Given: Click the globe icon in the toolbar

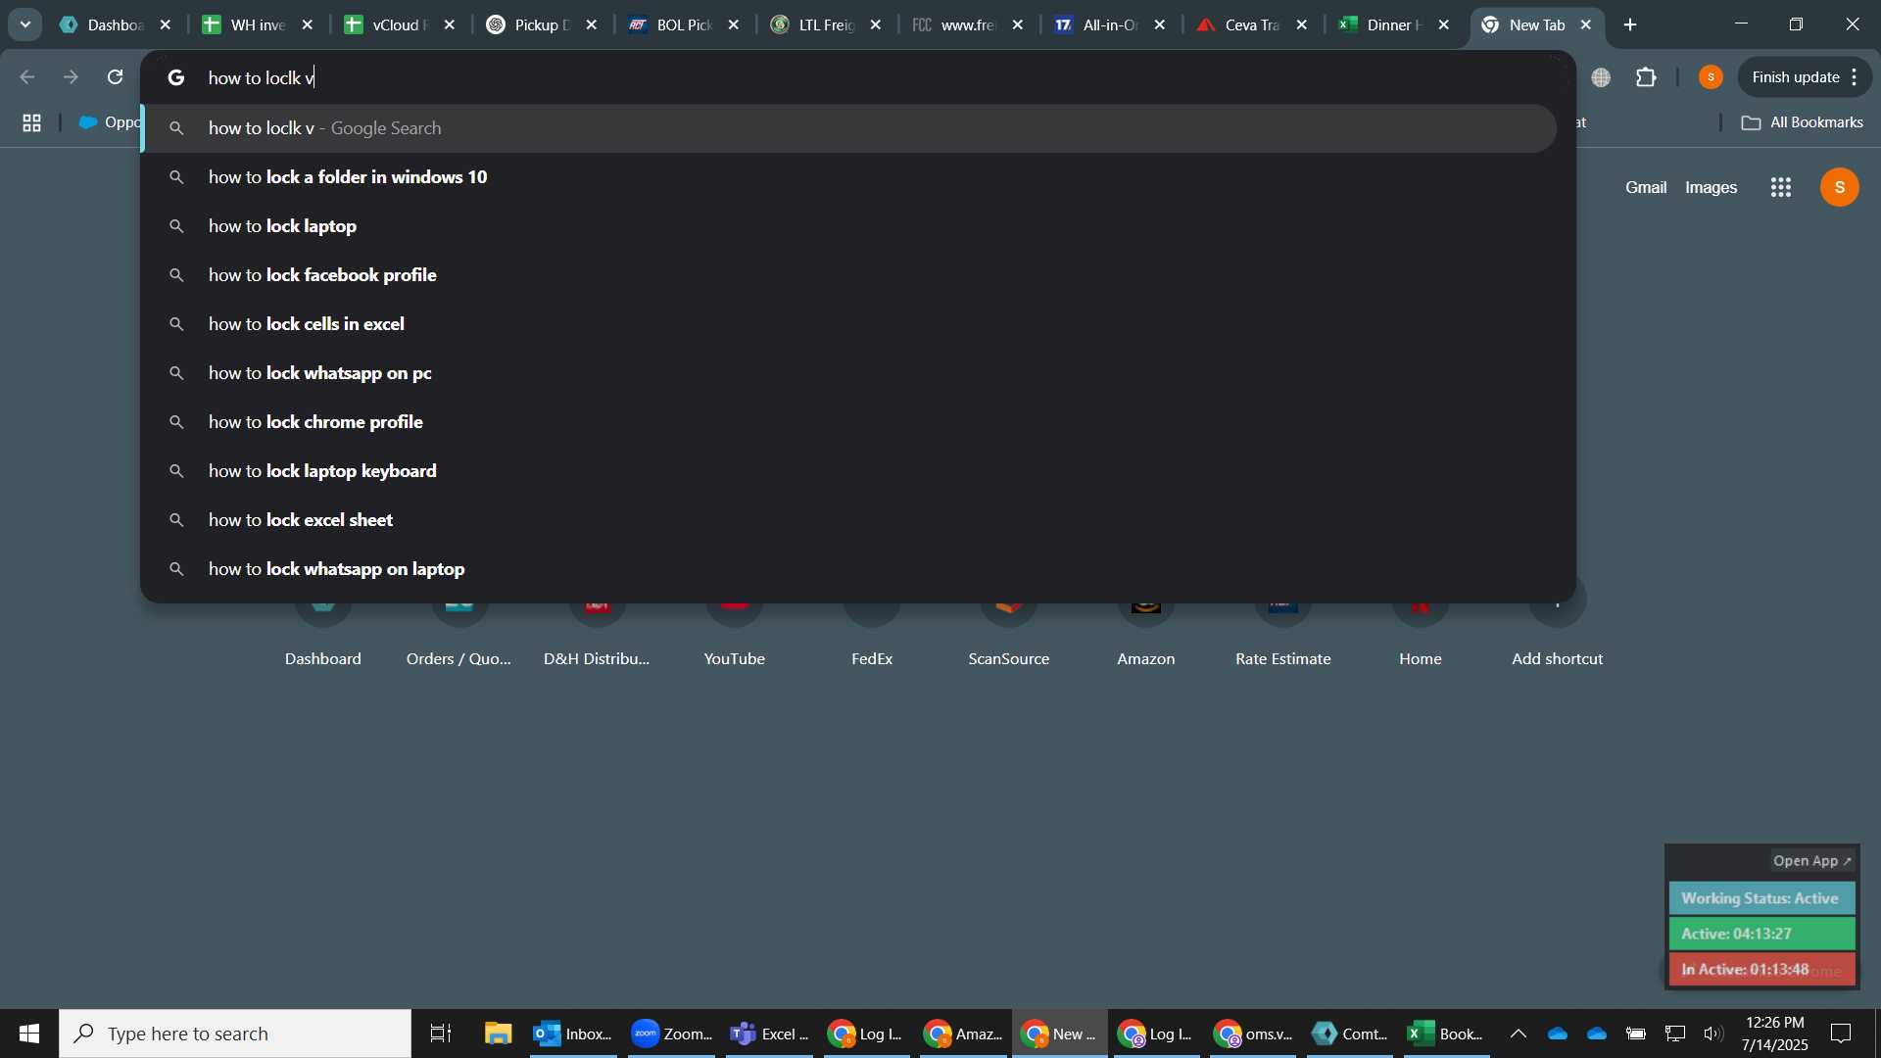Looking at the screenshot, I should tap(1602, 77).
